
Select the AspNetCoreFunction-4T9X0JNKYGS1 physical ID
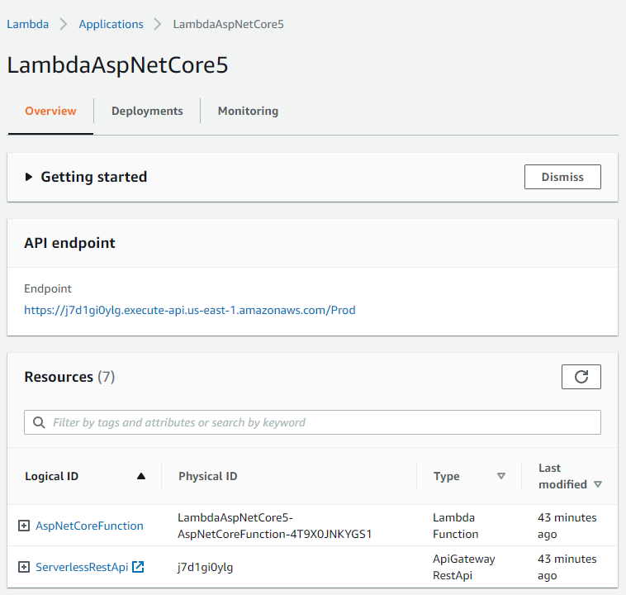[275, 526]
